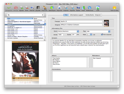Select Arme Fatale 3 (L')
This screenshot has width=124, height=94.
pyautogui.click(x=25, y=32)
